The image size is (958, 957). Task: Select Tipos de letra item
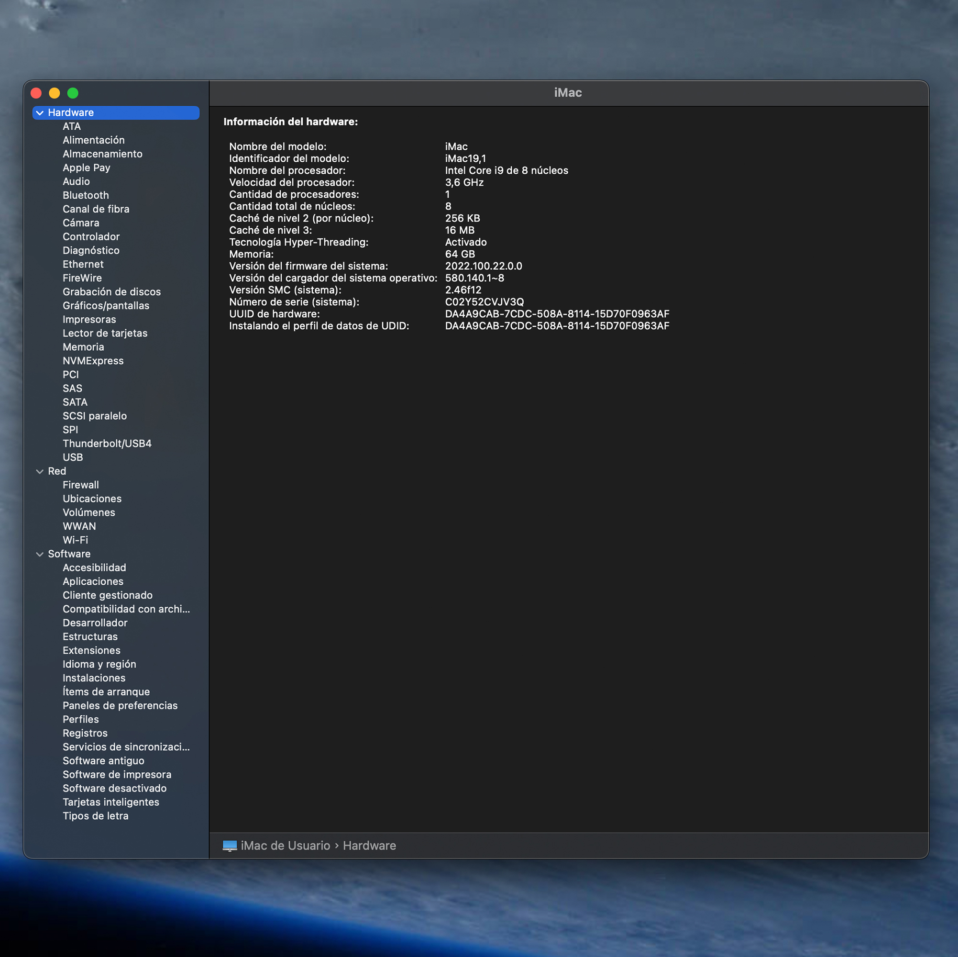[x=95, y=816]
